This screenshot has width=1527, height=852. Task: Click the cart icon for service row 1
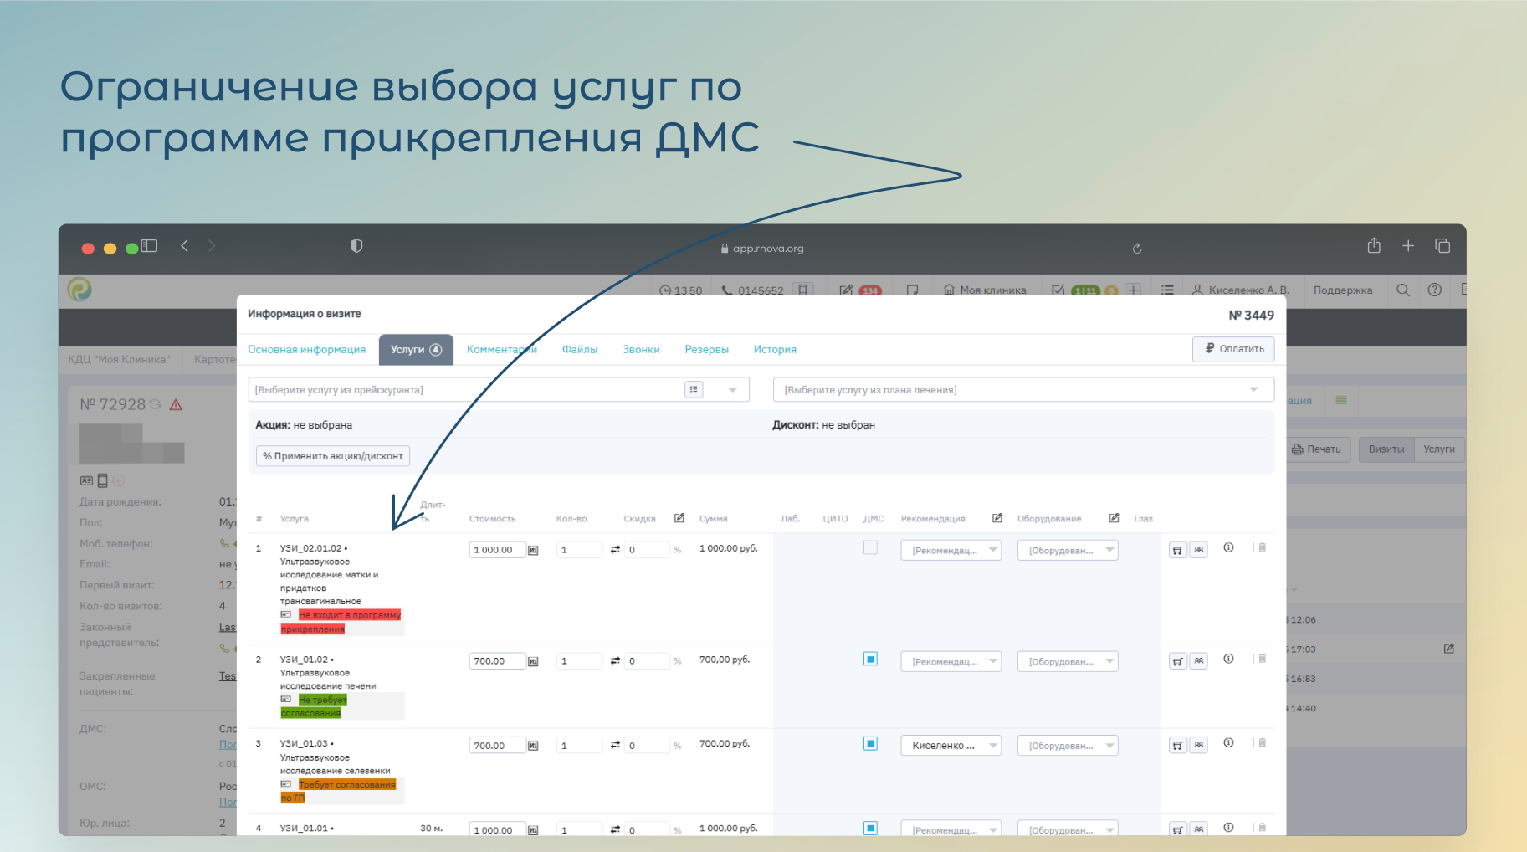click(x=1177, y=550)
